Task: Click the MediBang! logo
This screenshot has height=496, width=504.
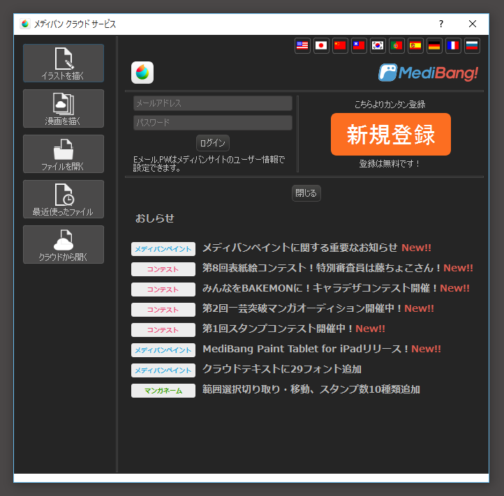Action: [x=428, y=73]
